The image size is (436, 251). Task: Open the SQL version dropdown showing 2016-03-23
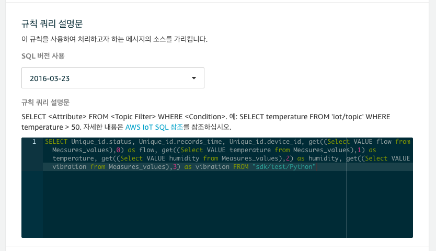pos(112,78)
